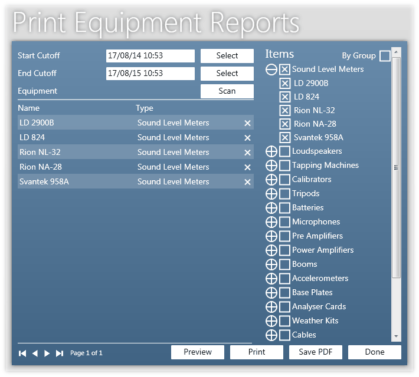This screenshot has height=377, width=419.
Task: Expand the Tapping Machines group
Action: [271, 166]
